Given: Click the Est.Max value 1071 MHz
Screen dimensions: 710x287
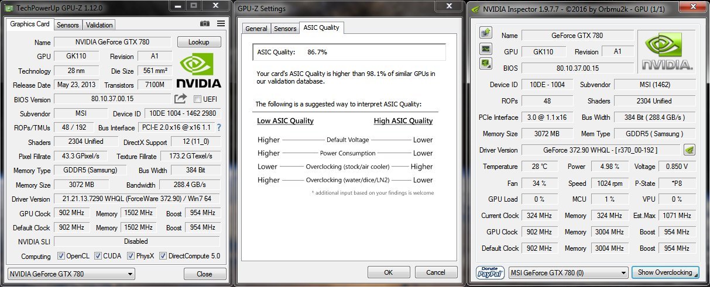Looking at the screenshot, I should point(677,216).
